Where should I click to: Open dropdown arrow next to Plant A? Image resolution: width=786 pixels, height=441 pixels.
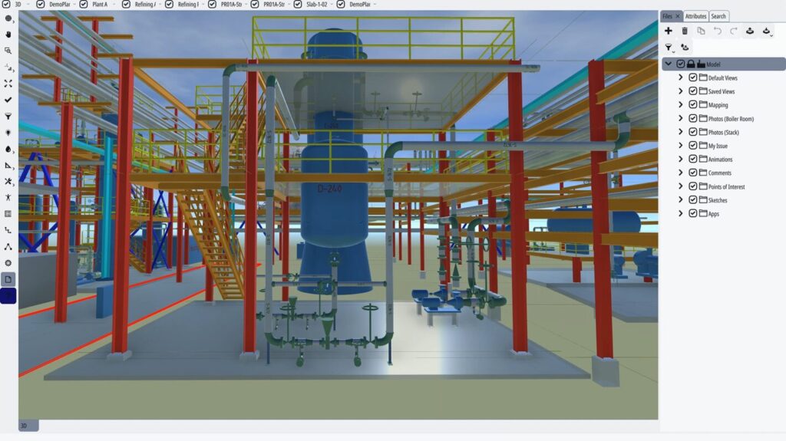pyautogui.click(x=114, y=5)
